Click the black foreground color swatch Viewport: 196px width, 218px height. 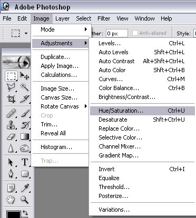coord(14,214)
